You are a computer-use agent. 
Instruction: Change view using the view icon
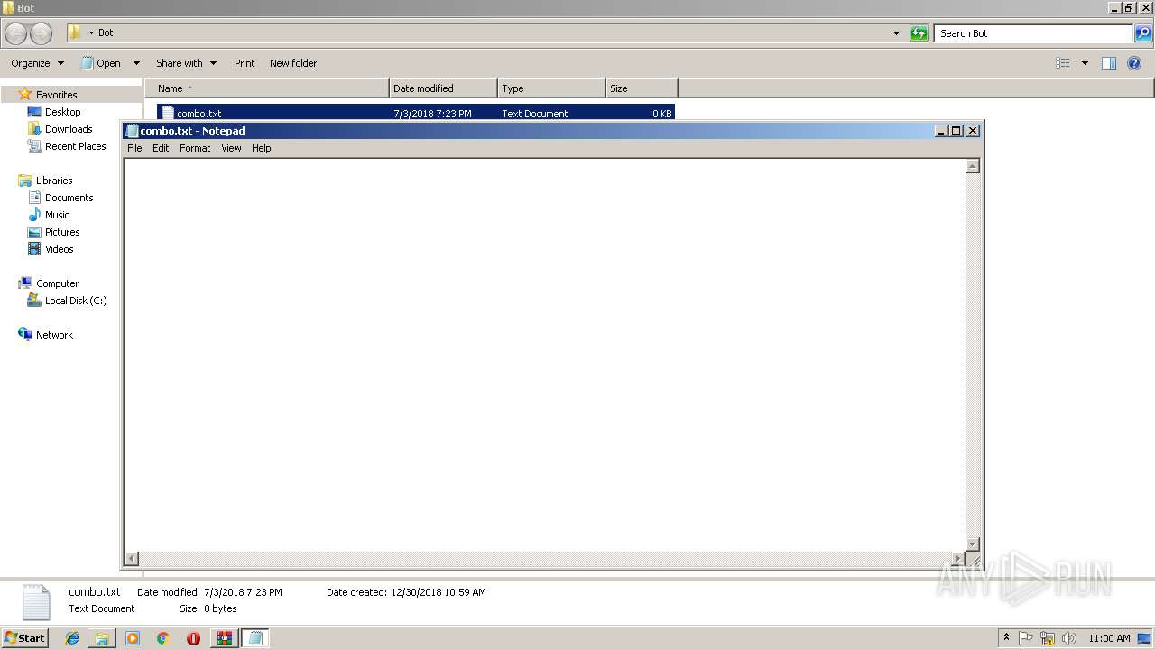click(x=1063, y=63)
